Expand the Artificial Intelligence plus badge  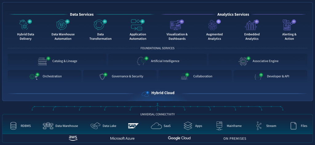[x=146, y=58]
